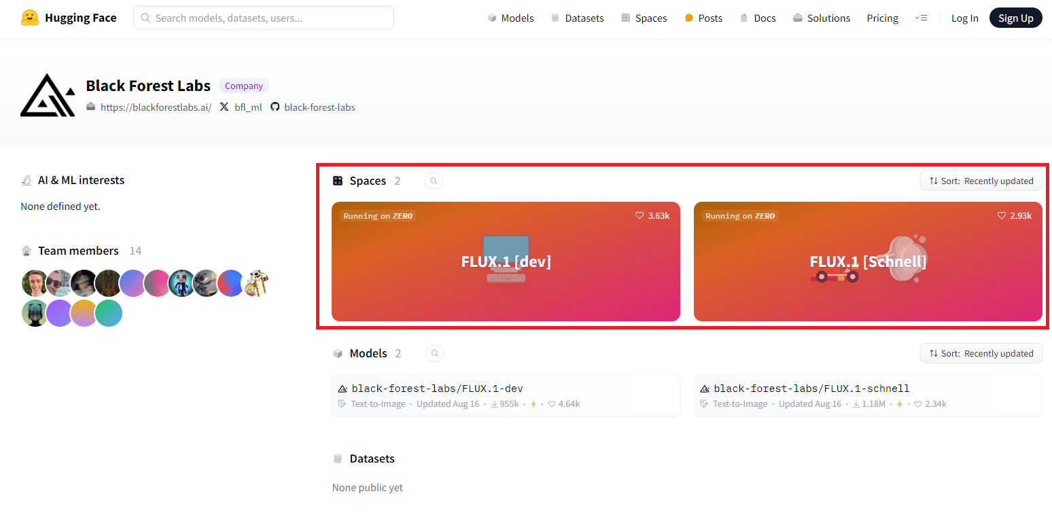Click the Sign Up button
1052x521 pixels.
(x=1016, y=18)
